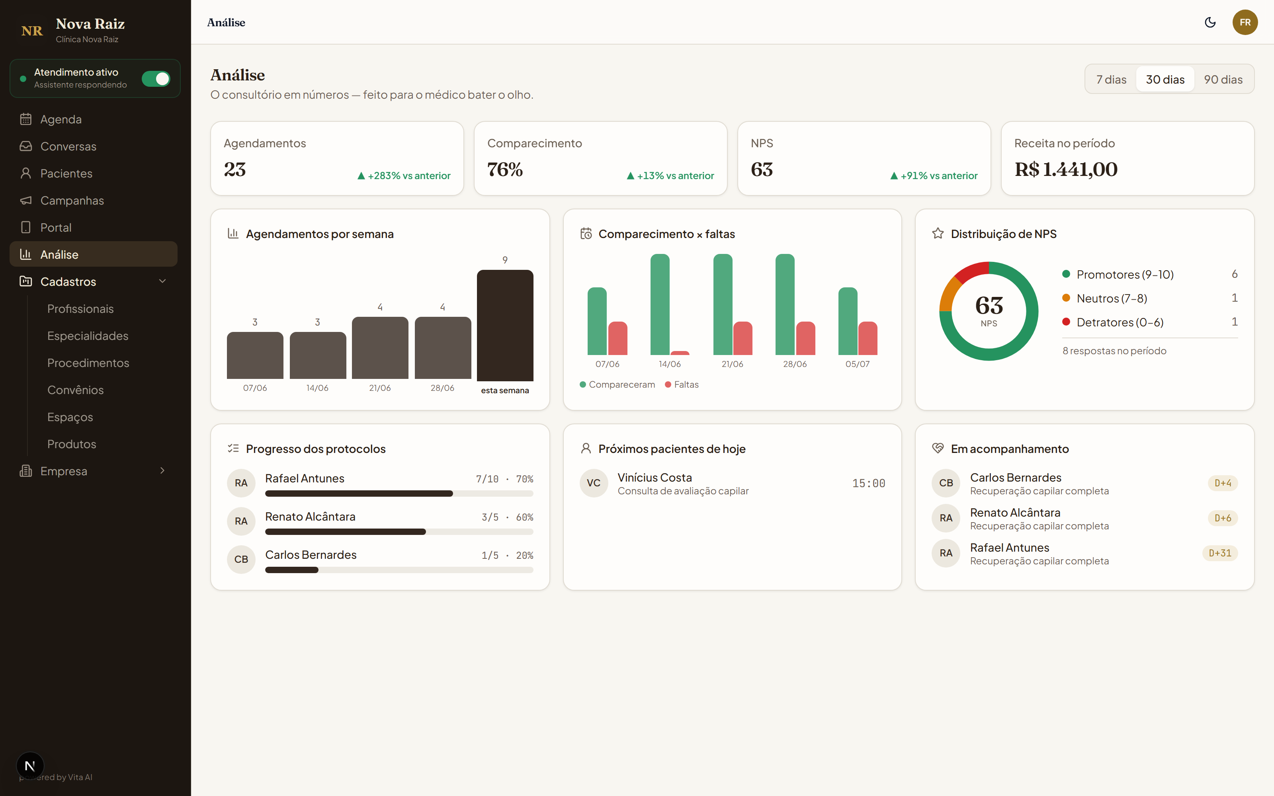Screen dimensions: 1274x796
Task: Click the Empresa building icon
Action: [26, 471]
